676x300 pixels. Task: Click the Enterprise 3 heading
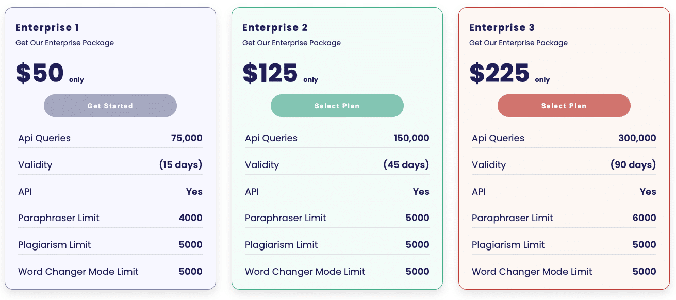coord(502,28)
